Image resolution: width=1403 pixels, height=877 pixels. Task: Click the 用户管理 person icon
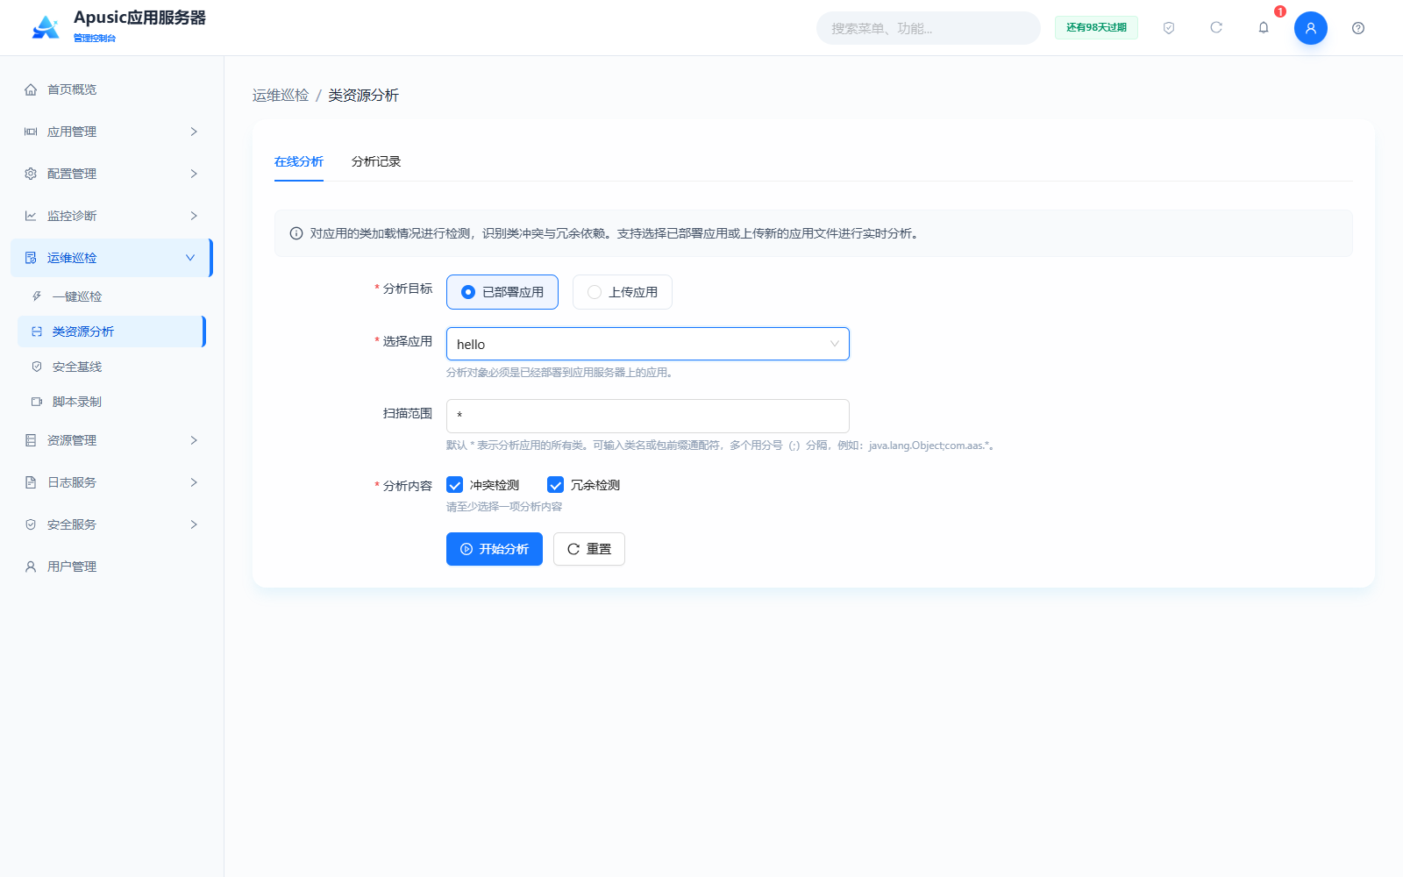[31, 567]
